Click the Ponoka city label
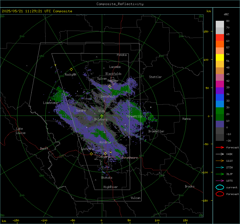Screen dimensions: 240x224 click(x=122, y=55)
